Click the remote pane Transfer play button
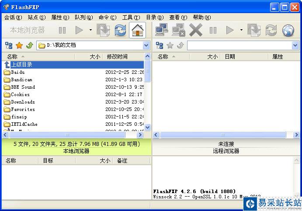Image resolution: width=302 pixels, height=211 pixels. pyautogui.click(x=230, y=30)
